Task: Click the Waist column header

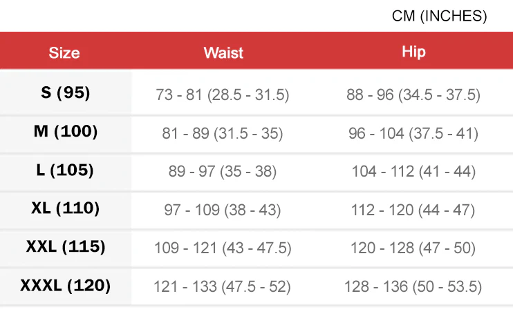Action: point(223,52)
